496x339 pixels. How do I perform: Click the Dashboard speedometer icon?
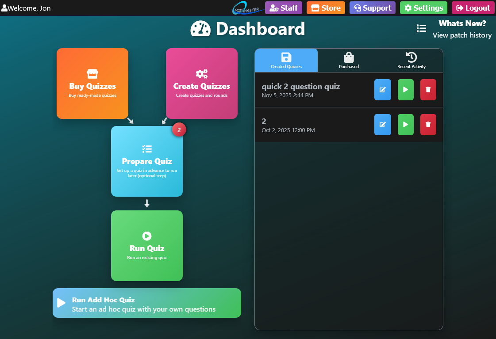200,28
